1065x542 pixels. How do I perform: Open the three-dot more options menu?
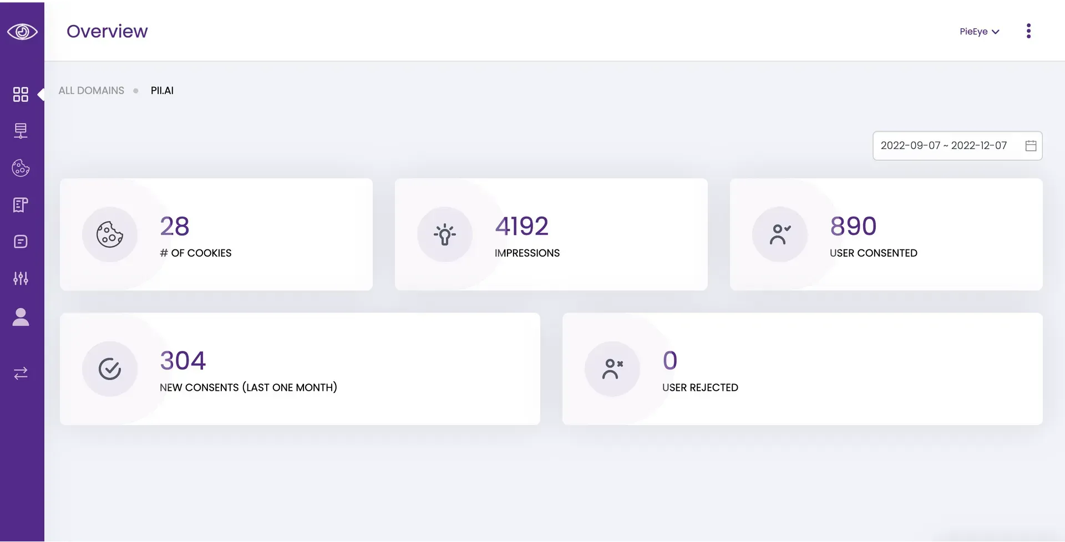pyautogui.click(x=1028, y=31)
